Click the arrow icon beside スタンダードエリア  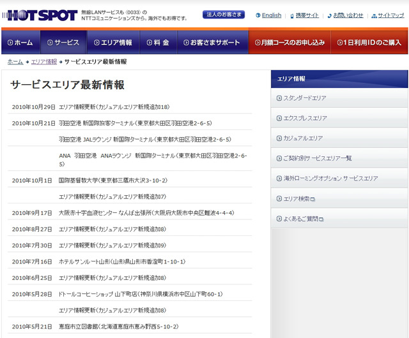coord(279,98)
